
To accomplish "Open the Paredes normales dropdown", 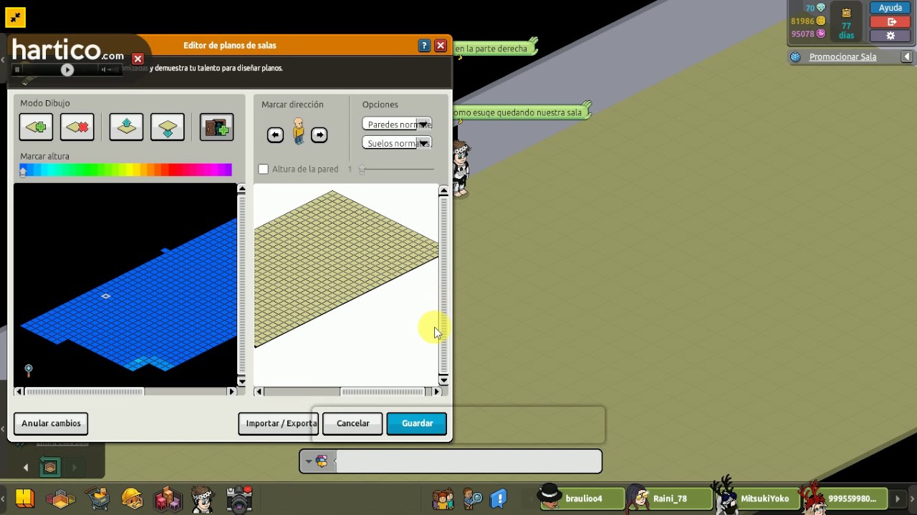I will point(397,124).
